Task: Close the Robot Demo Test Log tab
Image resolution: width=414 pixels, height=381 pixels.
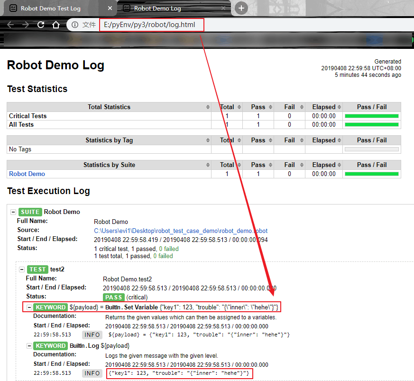Action: (x=110, y=8)
